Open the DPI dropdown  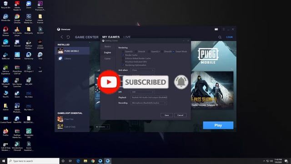click(143, 92)
